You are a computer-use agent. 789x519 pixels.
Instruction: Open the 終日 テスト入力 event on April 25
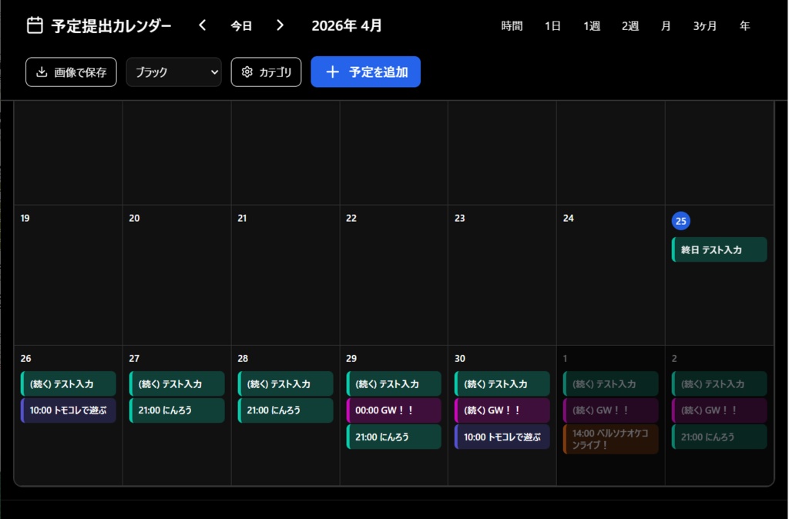click(x=718, y=249)
